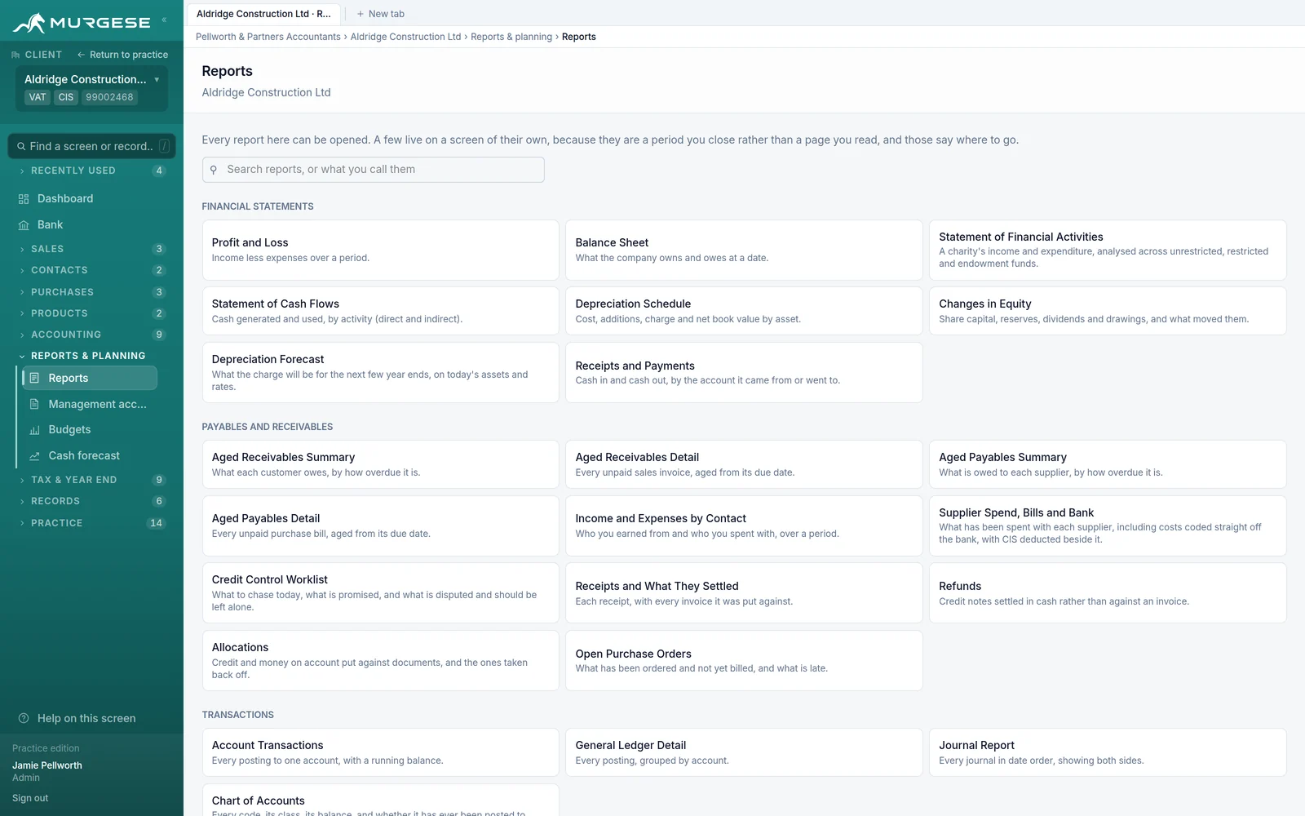Open the Aged Receivables Summary report

(381, 464)
